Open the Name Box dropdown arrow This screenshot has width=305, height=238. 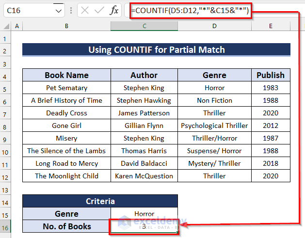tap(58, 10)
